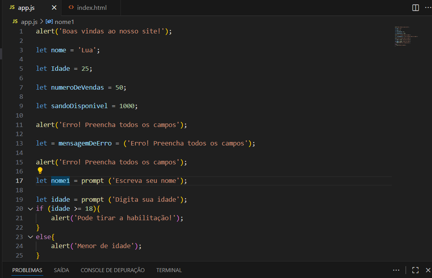The width and height of the screenshot is (432, 278).
Task: Click the Idade variable on line 5
Action: (x=60, y=69)
